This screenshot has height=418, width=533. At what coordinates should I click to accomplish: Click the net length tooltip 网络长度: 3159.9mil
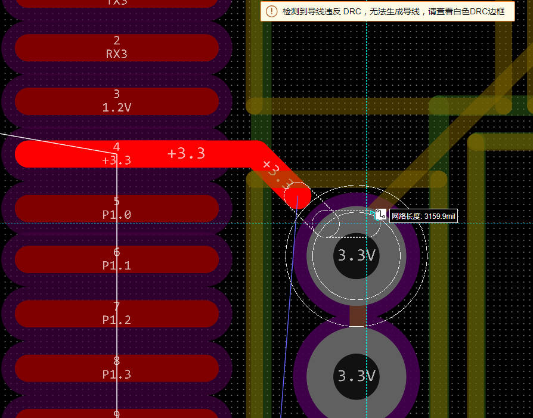coord(423,216)
